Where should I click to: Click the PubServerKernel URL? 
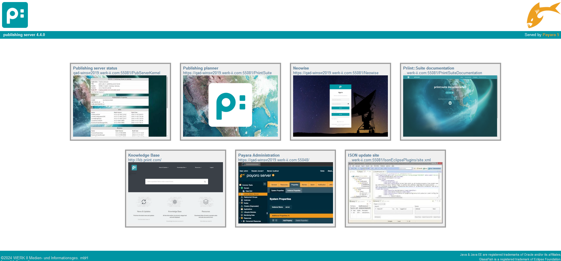point(116,73)
